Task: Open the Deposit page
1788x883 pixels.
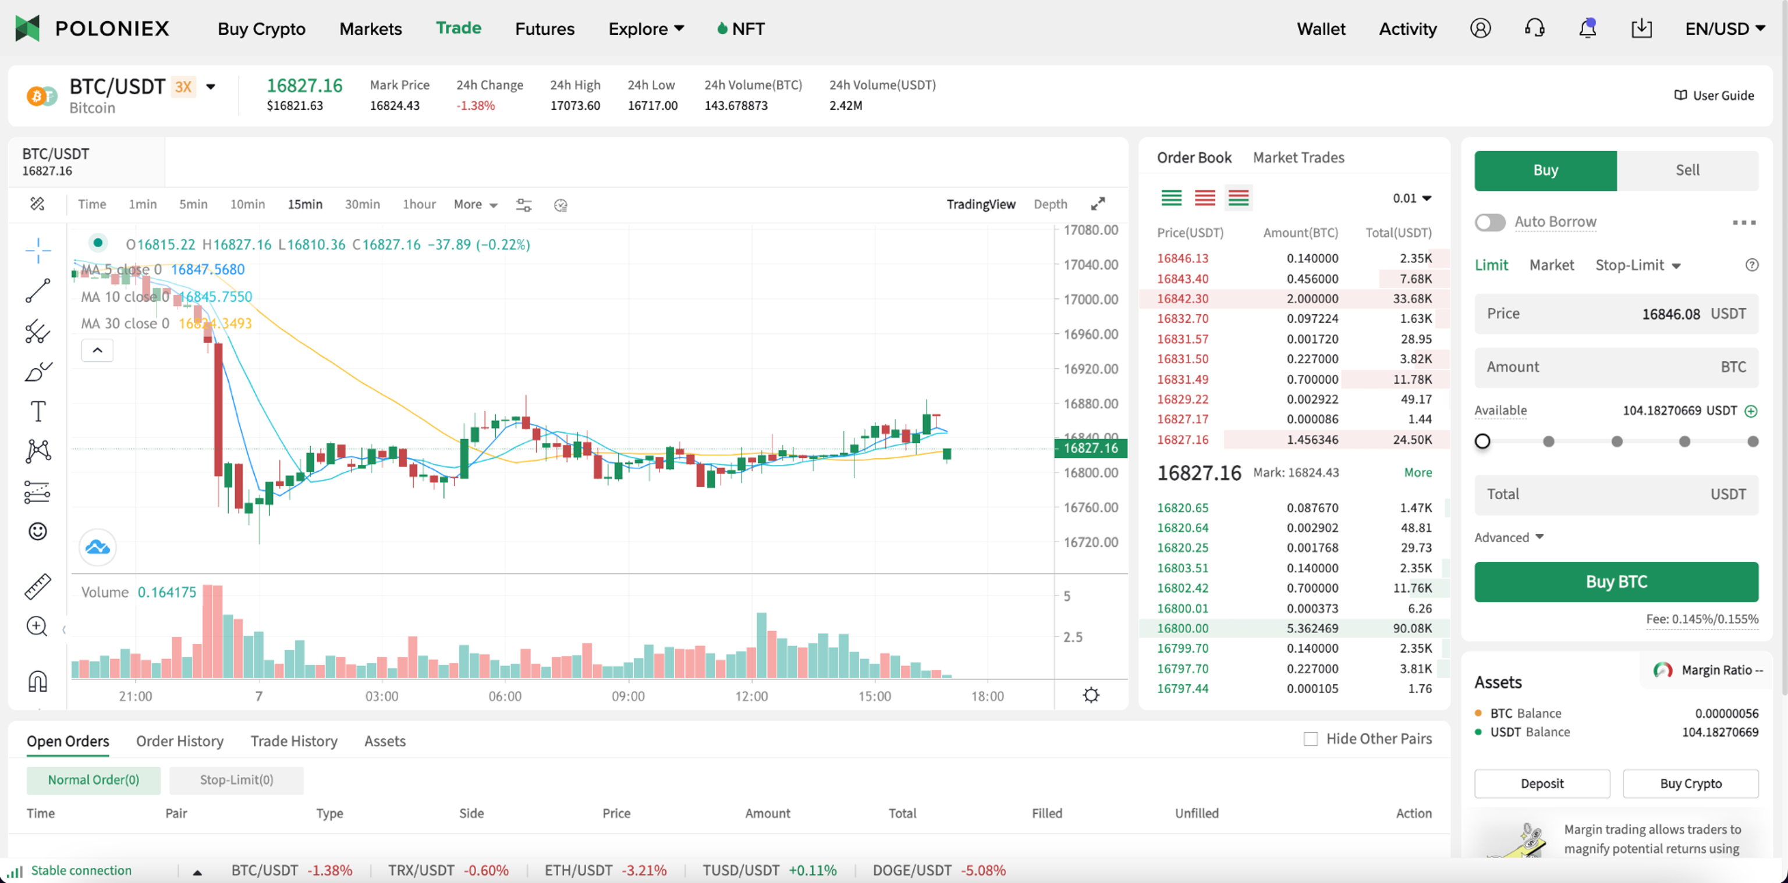Action: click(x=1542, y=783)
